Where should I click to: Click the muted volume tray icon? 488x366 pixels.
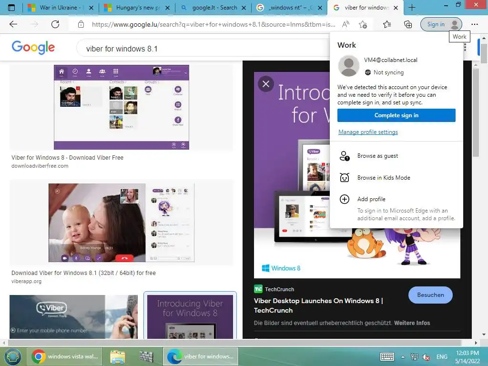coord(426,357)
